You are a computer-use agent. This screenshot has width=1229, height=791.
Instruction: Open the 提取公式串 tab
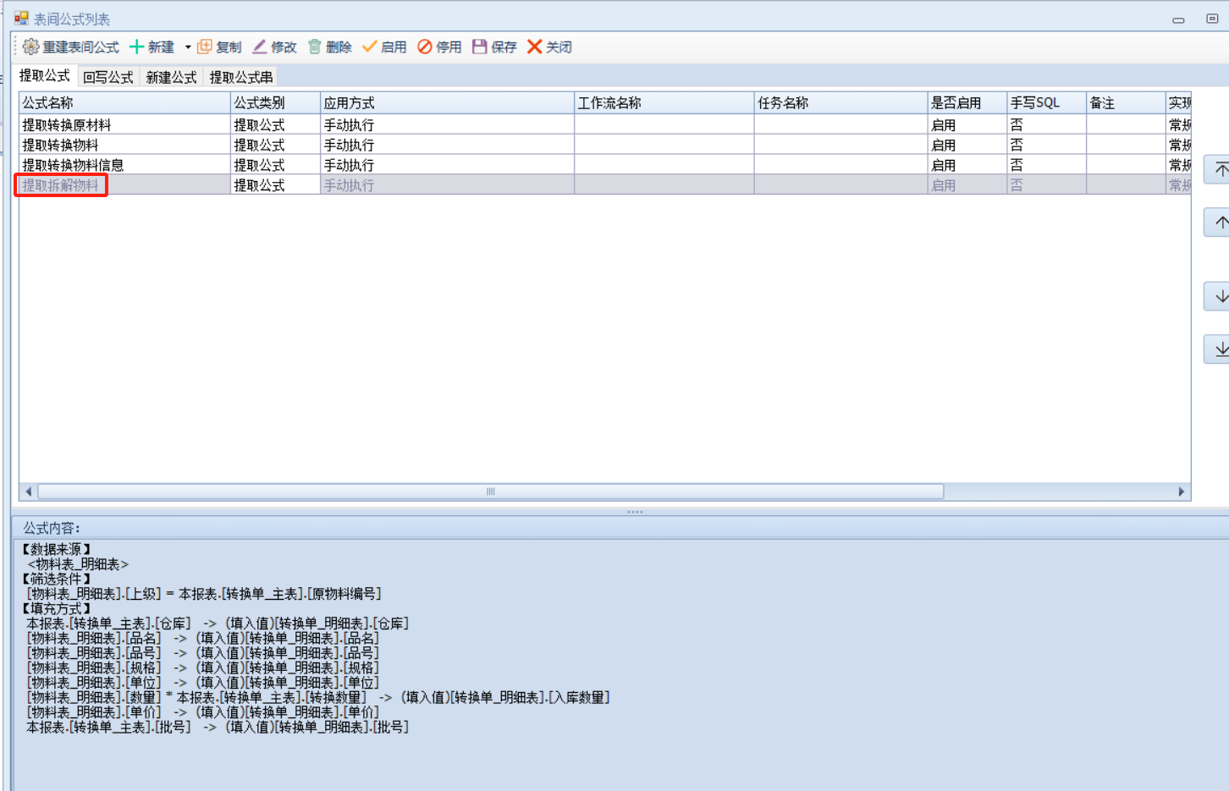241,77
